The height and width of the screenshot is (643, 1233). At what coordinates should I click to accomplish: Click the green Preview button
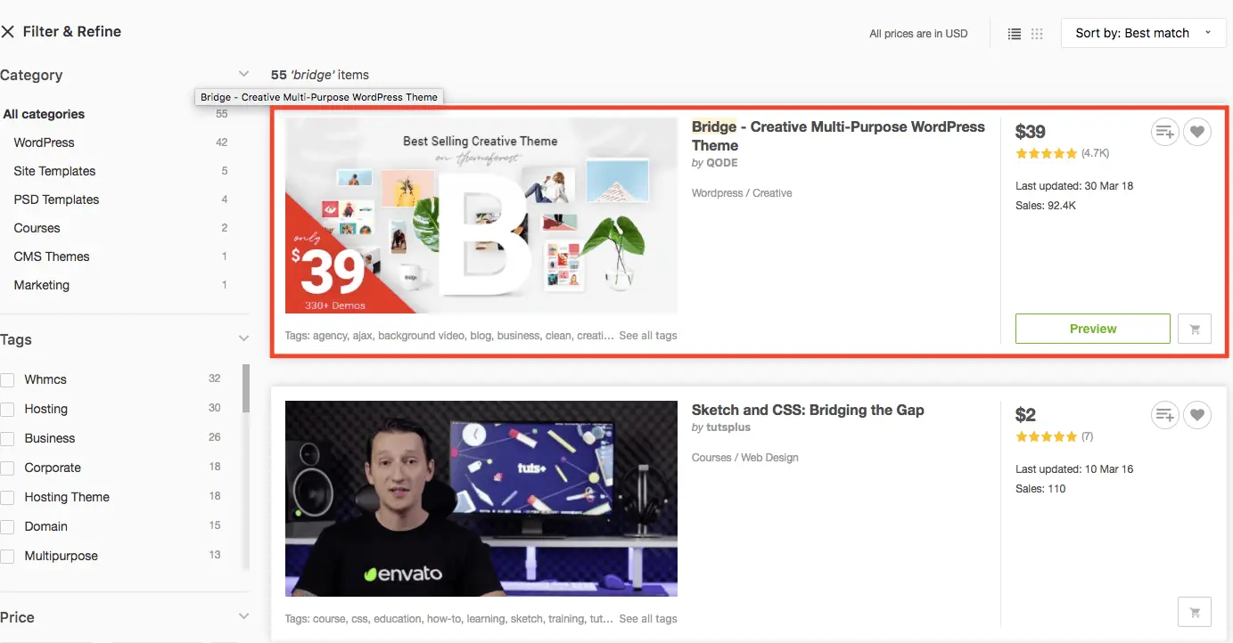pyautogui.click(x=1093, y=329)
